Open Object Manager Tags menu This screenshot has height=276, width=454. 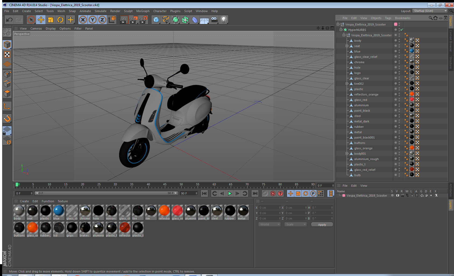(388, 18)
